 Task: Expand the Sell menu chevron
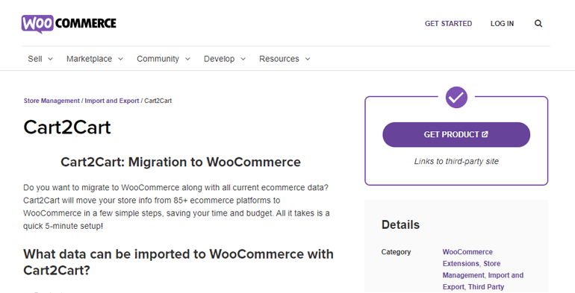[51, 59]
